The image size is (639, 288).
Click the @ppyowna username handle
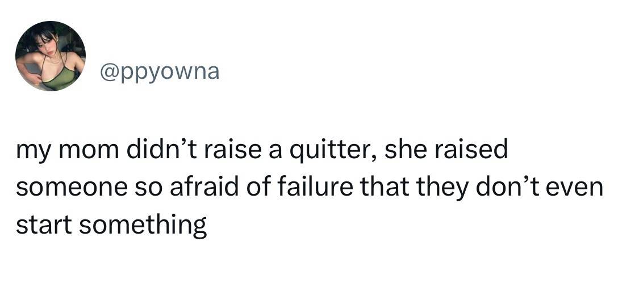(x=160, y=73)
